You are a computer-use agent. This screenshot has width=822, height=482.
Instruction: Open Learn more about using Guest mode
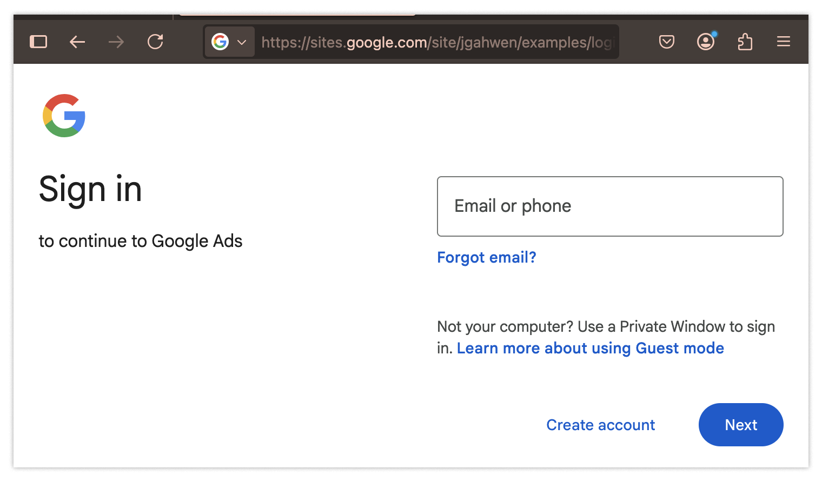tap(590, 349)
